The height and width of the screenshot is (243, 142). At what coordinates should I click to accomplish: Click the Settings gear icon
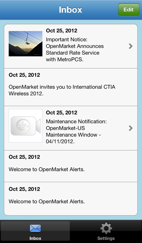click(106, 228)
